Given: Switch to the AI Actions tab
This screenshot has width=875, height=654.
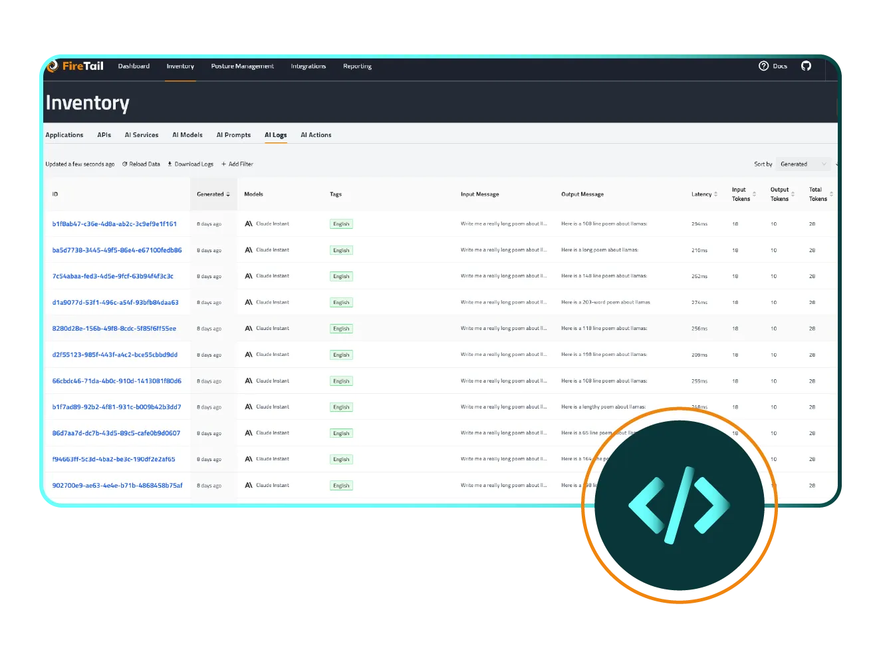Looking at the screenshot, I should pyautogui.click(x=316, y=135).
